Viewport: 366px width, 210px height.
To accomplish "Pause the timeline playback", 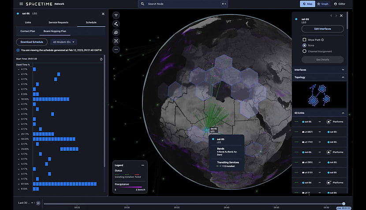I will (x=38, y=203).
